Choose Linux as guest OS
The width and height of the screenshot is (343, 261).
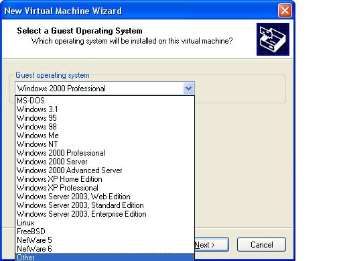[x=105, y=223]
